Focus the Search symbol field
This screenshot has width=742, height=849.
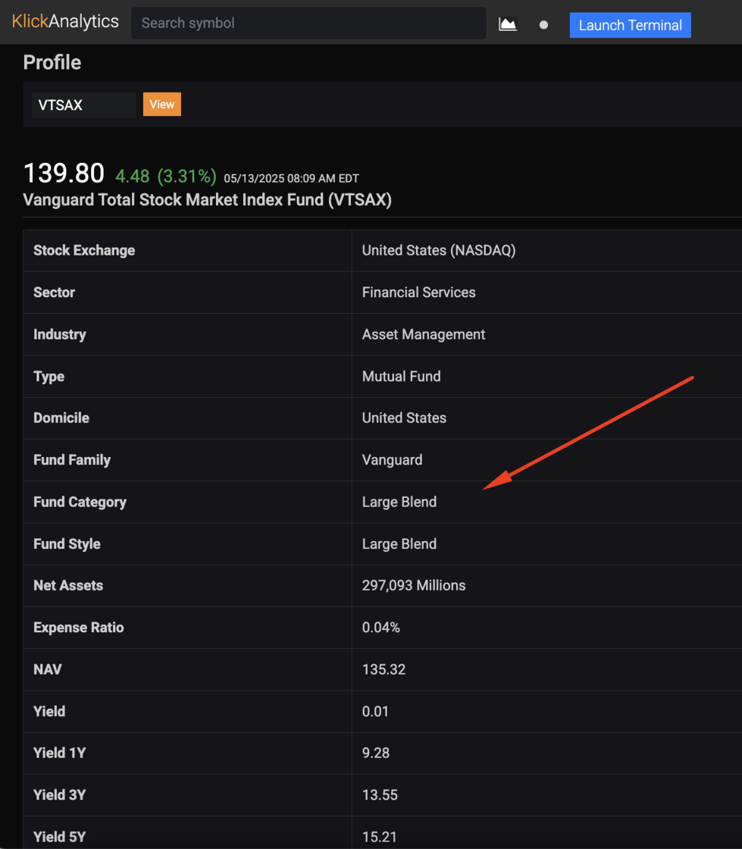(x=308, y=23)
